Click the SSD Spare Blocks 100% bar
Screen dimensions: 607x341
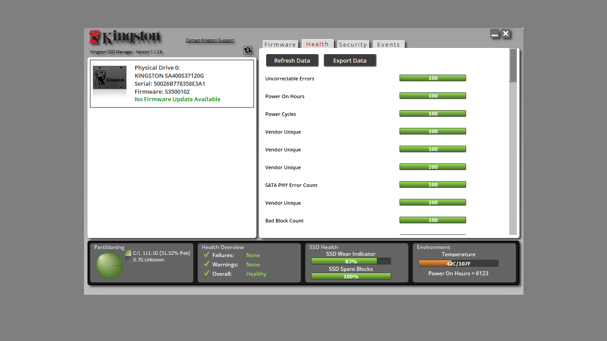pyautogui.click(x=351, y=276)
